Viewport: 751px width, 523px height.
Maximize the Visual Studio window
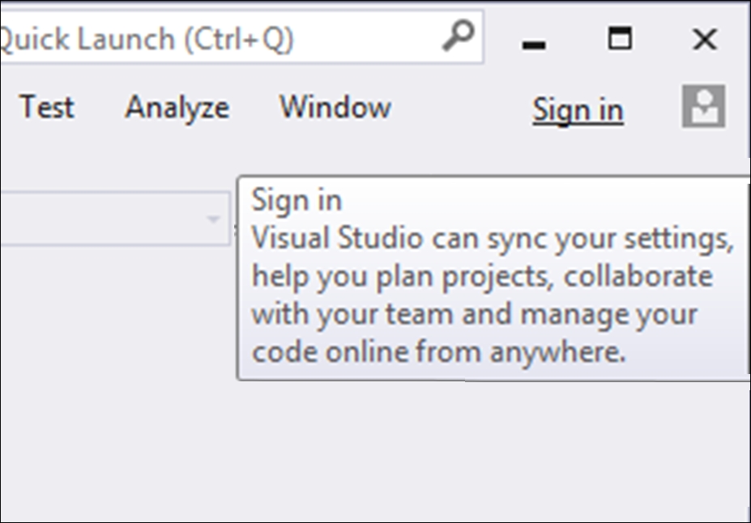coord(620,39)
